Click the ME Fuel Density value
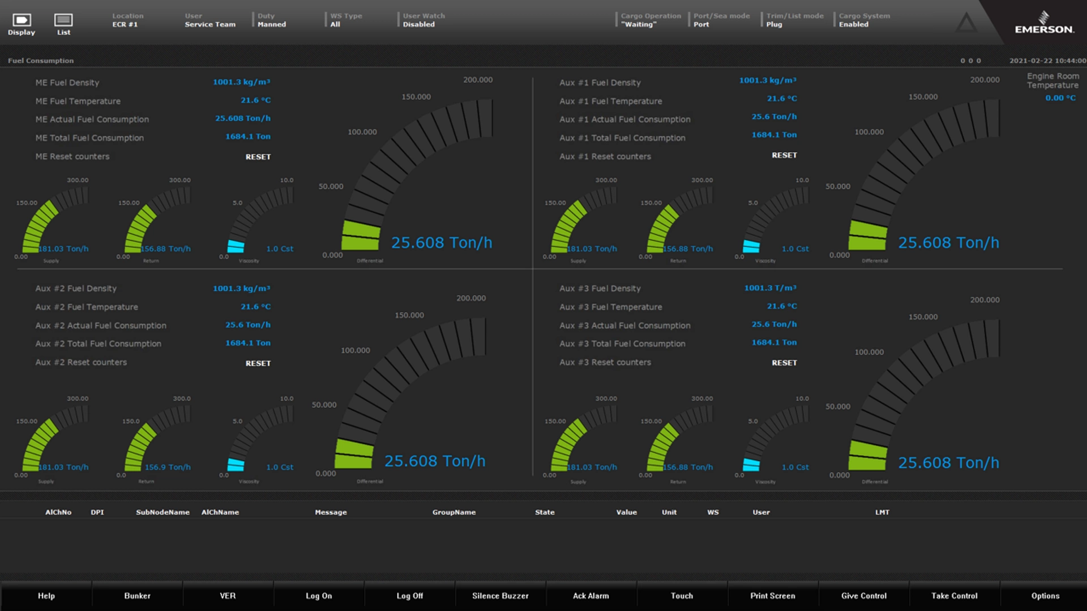The image size is (1087, 611). pyautogui.click(x=242, y=81)
